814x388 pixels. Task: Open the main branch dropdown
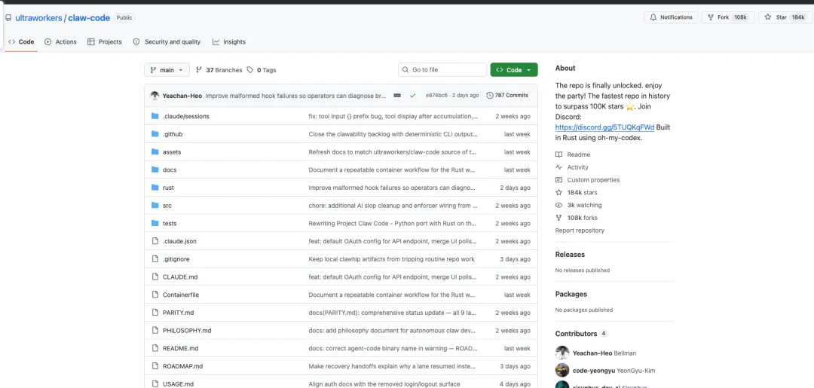coord(167,70)
